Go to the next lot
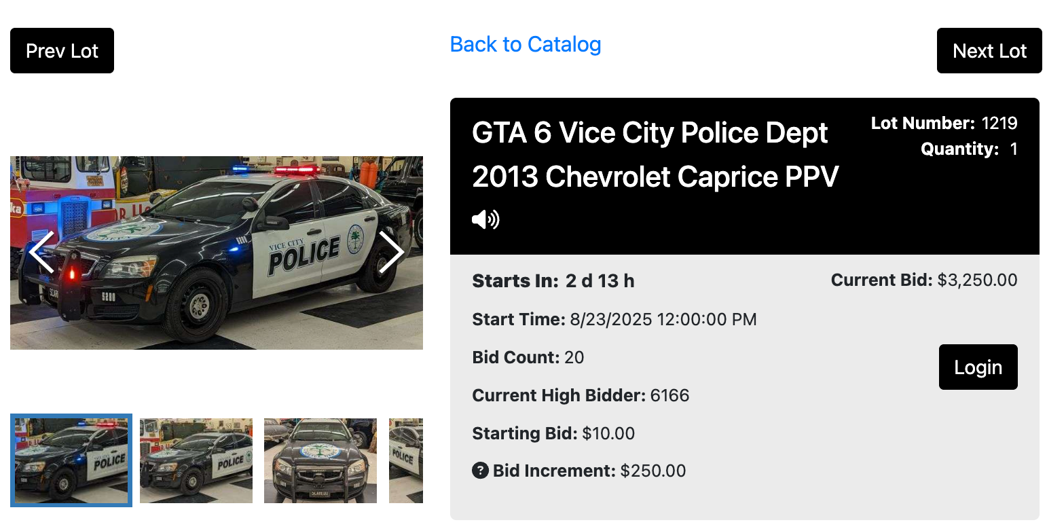The width and height of the screenshot is (1047, 531). pyautogui.click(x=989, y=51)
